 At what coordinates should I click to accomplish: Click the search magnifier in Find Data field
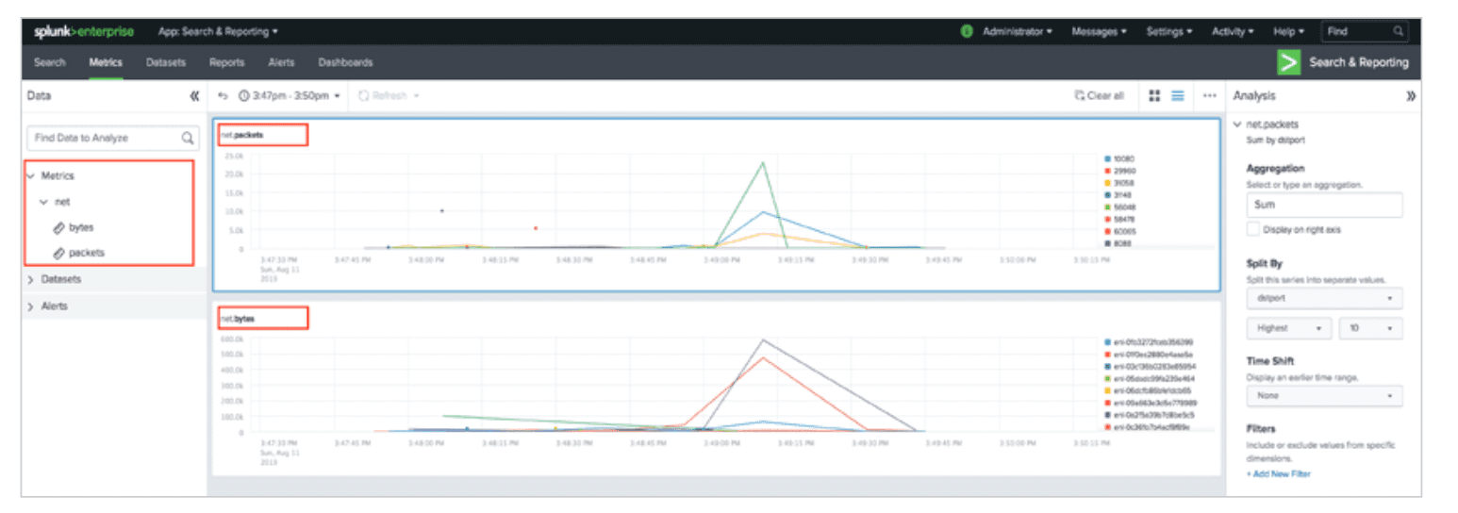click(188, 138)
